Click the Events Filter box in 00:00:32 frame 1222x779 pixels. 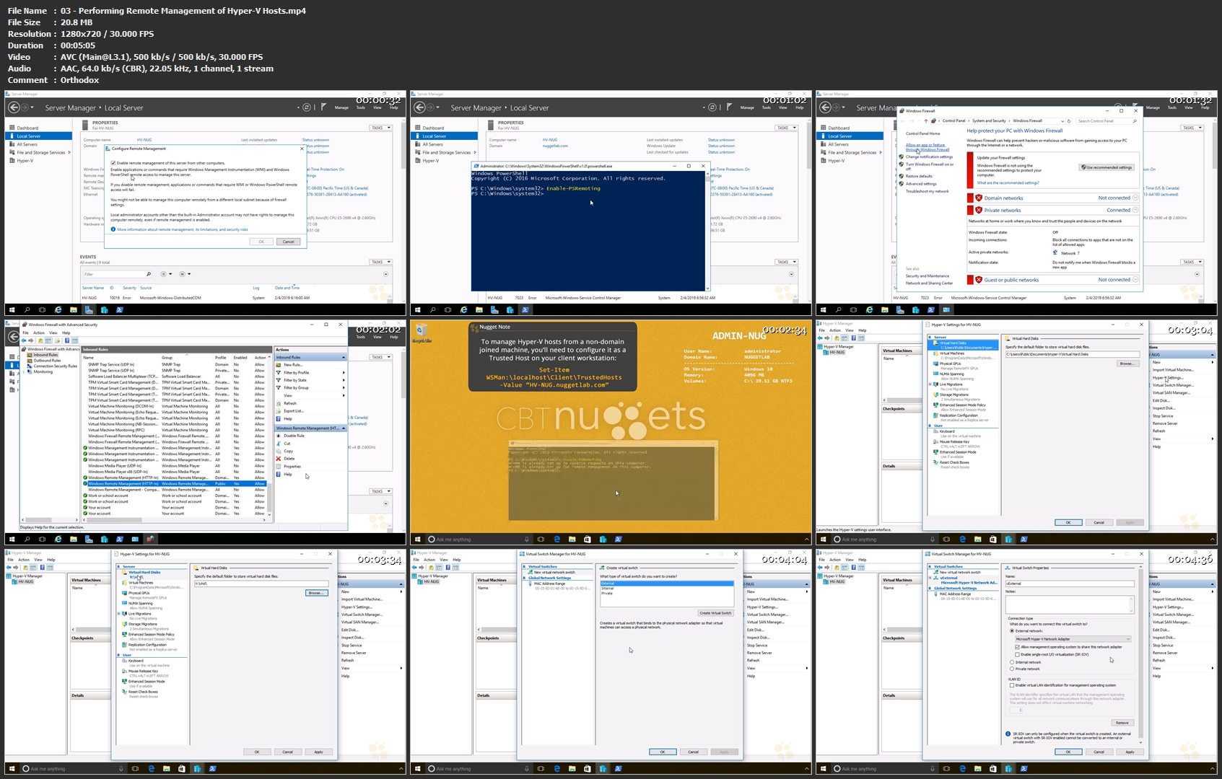117,274
